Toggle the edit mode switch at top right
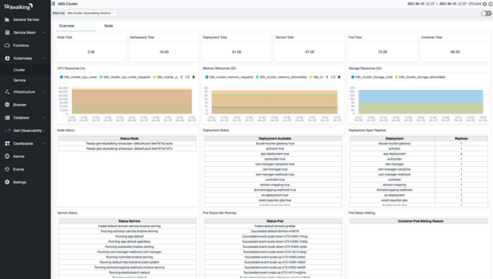Screen dimensions: 493x279 (x=486, y=13)
